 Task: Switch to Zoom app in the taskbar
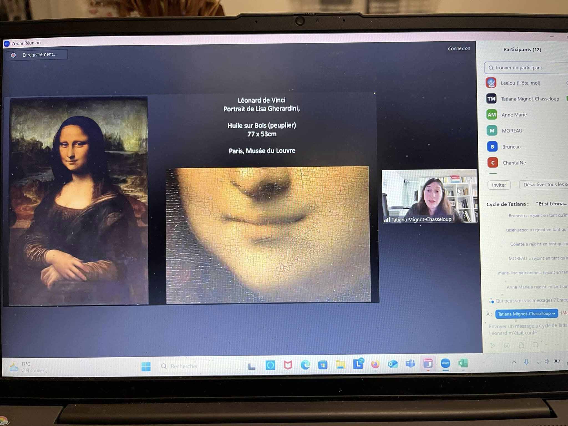(445, 363)
